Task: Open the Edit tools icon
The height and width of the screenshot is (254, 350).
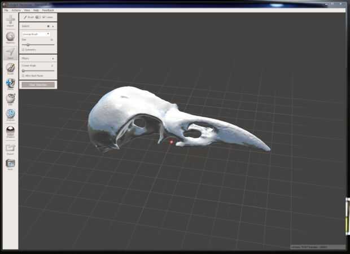Action: 10,99
